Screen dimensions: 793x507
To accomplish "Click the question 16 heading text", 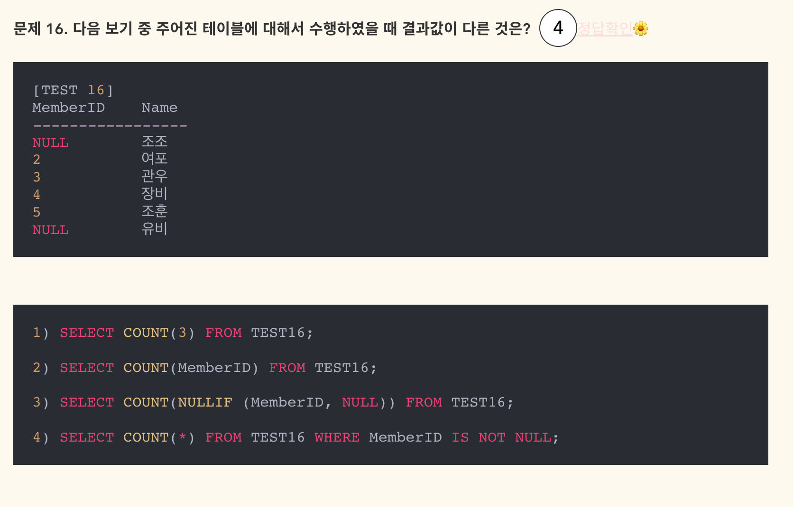I will 272,28.
